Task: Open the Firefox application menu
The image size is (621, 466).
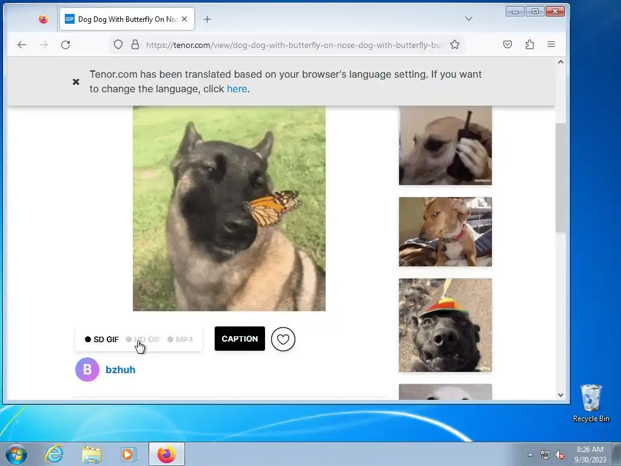Action: (x=551, y=44)
